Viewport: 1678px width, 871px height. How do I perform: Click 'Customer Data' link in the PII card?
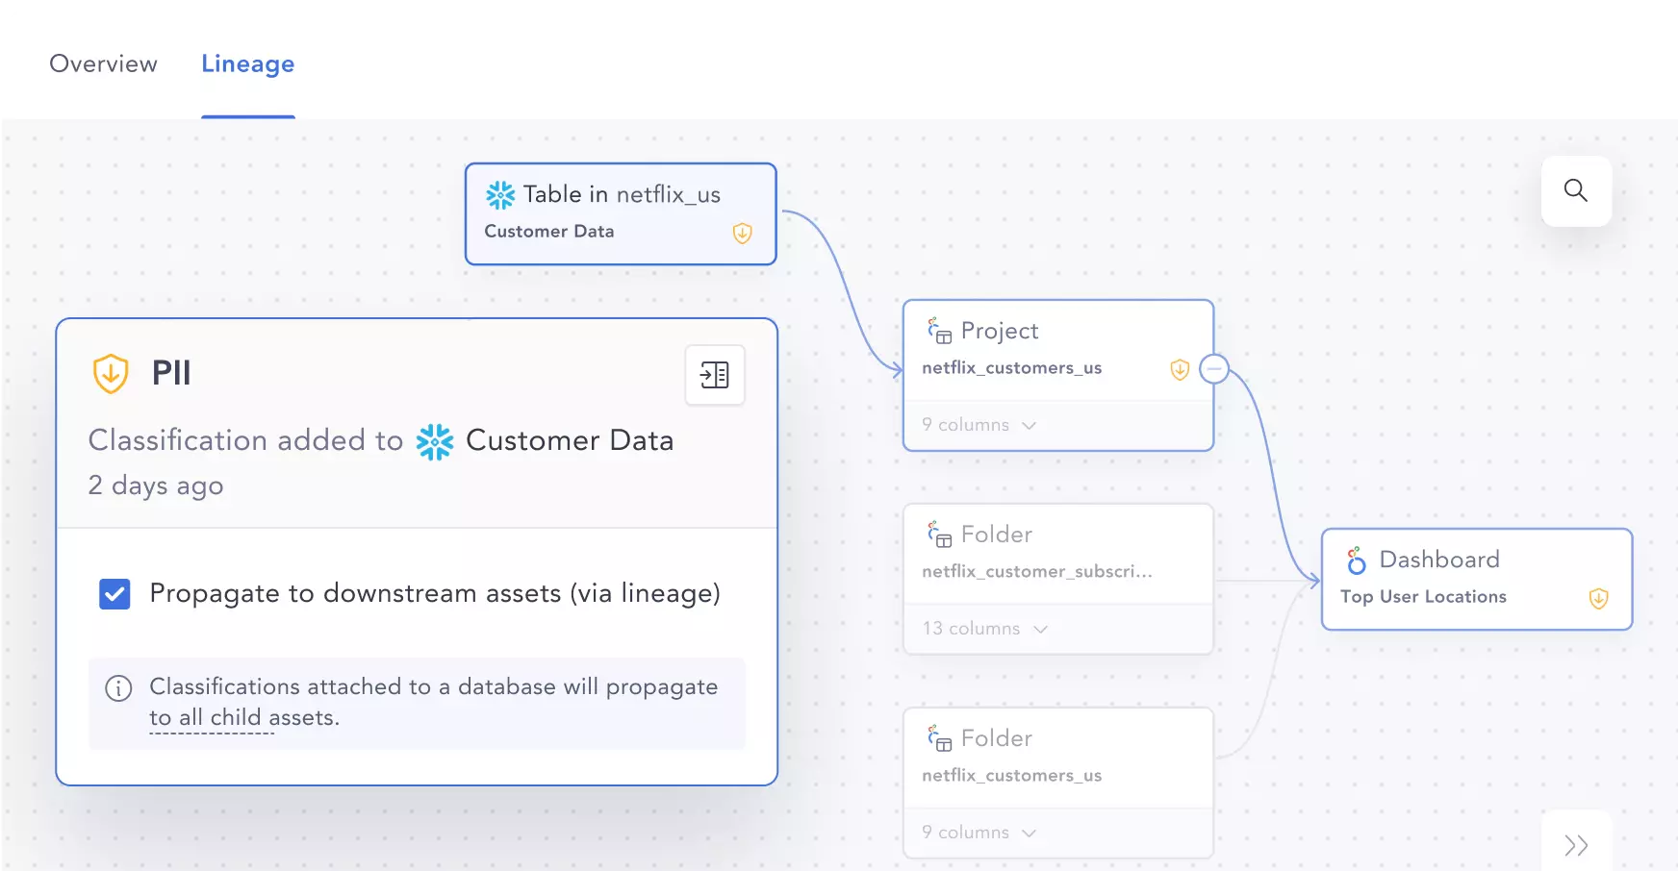(x=570, y=440)
